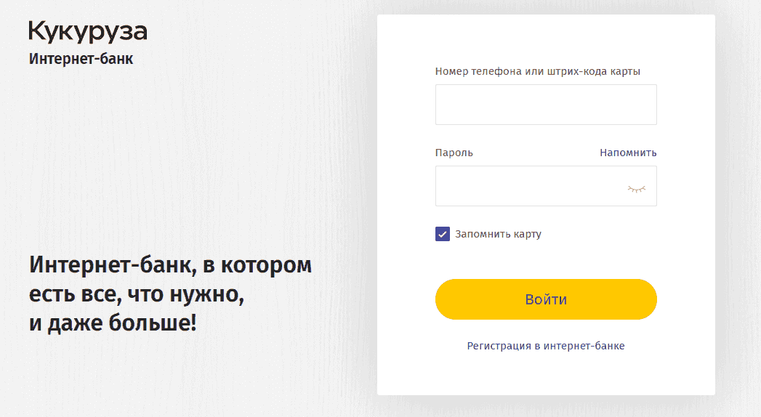The width and height of the screenshot is (761, 417).
Task: Click the Кукуруза logo
Action: click(88, 32)
